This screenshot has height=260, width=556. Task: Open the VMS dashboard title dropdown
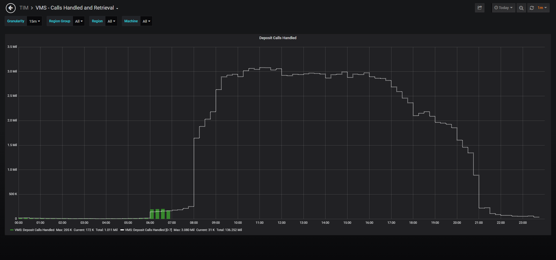(77, 8)
